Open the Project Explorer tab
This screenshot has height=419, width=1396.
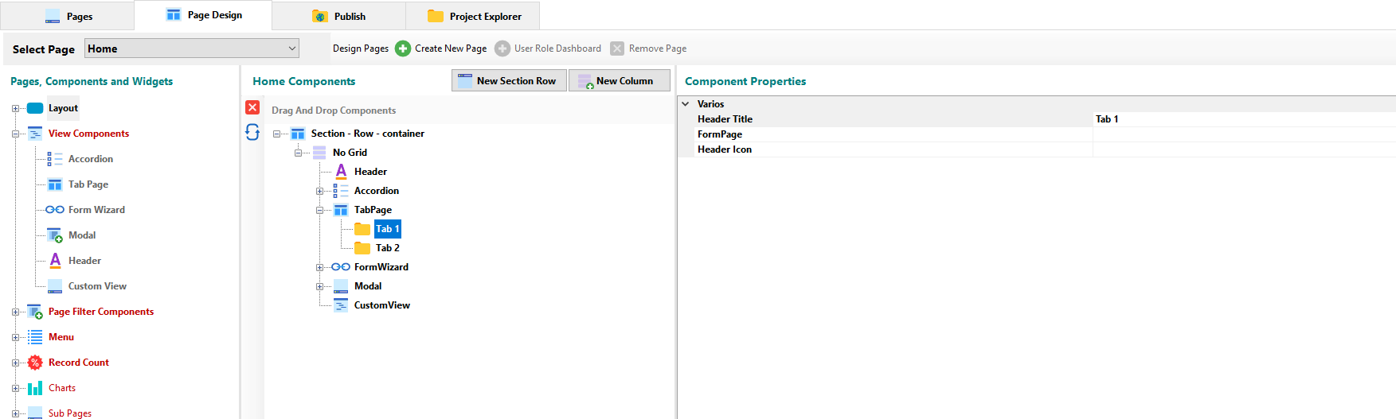(474, 16)
